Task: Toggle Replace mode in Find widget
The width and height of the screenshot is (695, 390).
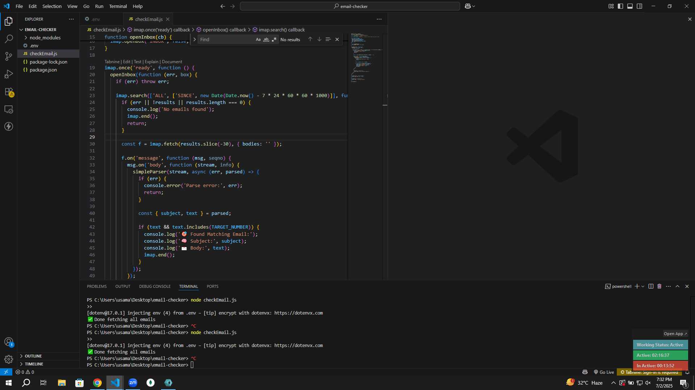Action: click(x=194, y=39)
